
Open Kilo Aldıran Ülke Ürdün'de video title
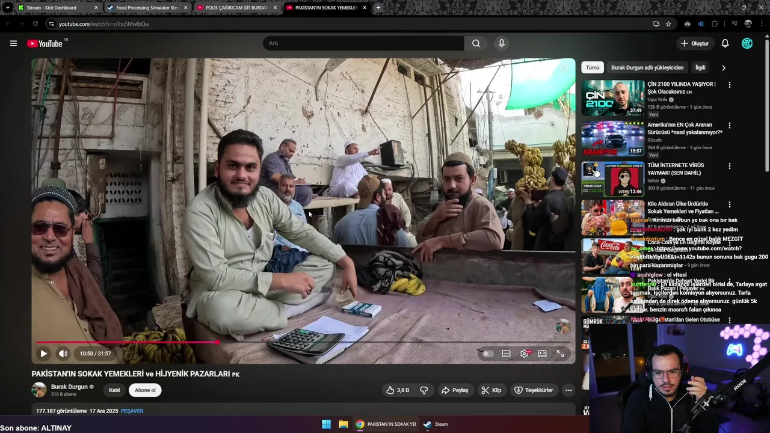tap(683, 207)
